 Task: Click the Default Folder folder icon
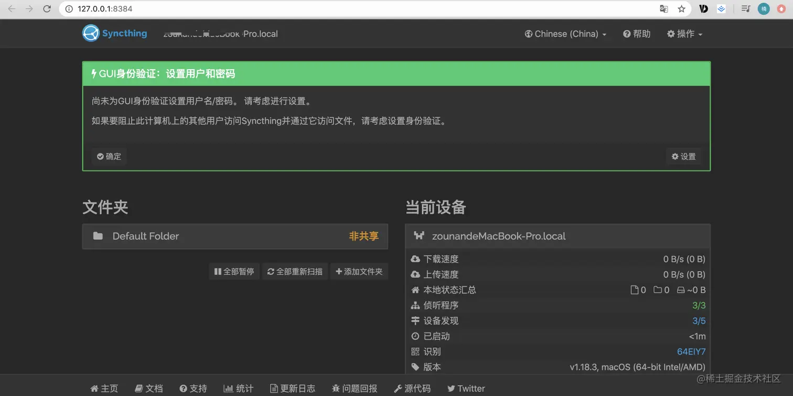[98, 236]
